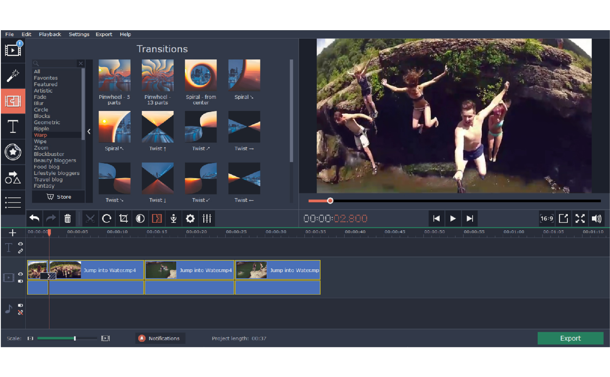Zoom out timeline with small scale icon
The height and width of the screenshot is (377, 610).
[x=31, y=338]
